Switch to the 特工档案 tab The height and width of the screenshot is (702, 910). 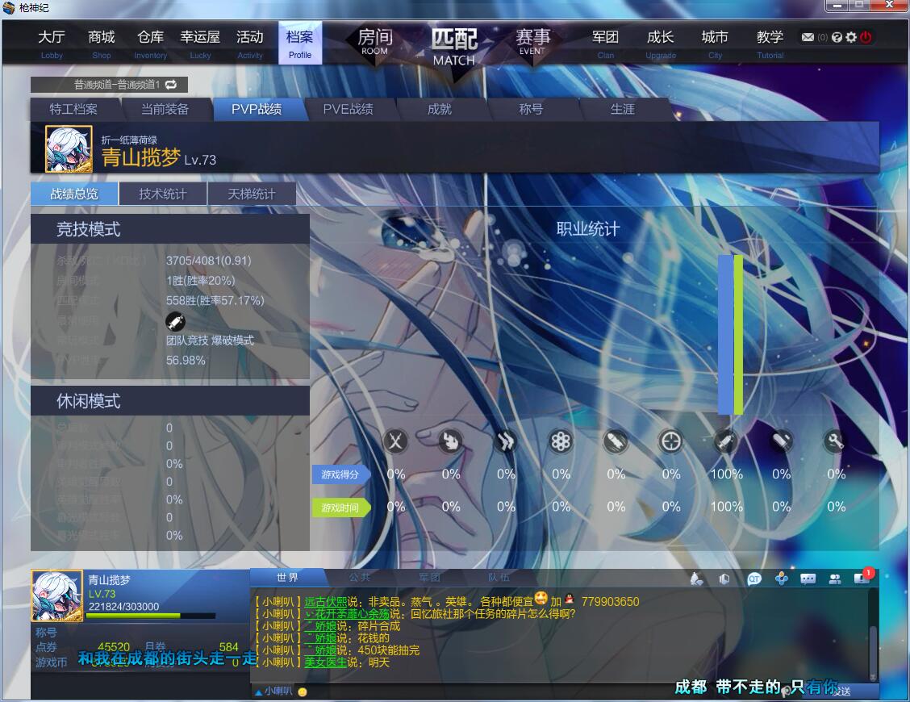point(73,109)
